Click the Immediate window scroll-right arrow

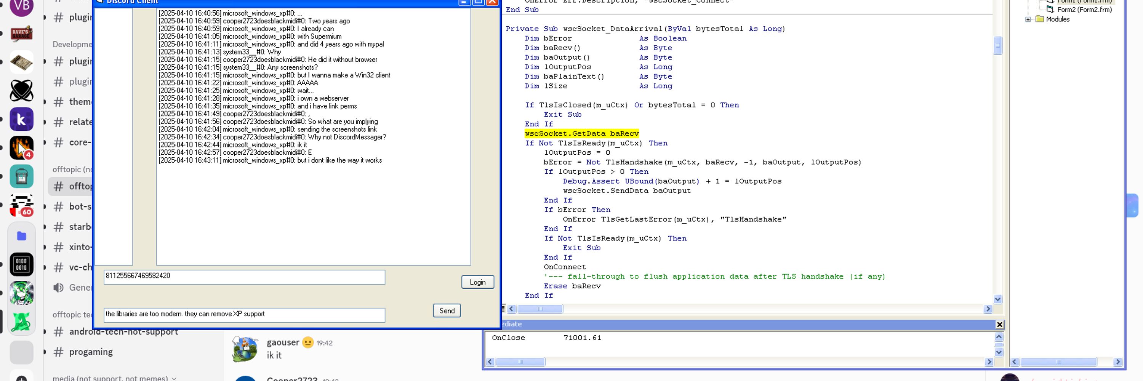pyautogui.click(x=989, y=362)
